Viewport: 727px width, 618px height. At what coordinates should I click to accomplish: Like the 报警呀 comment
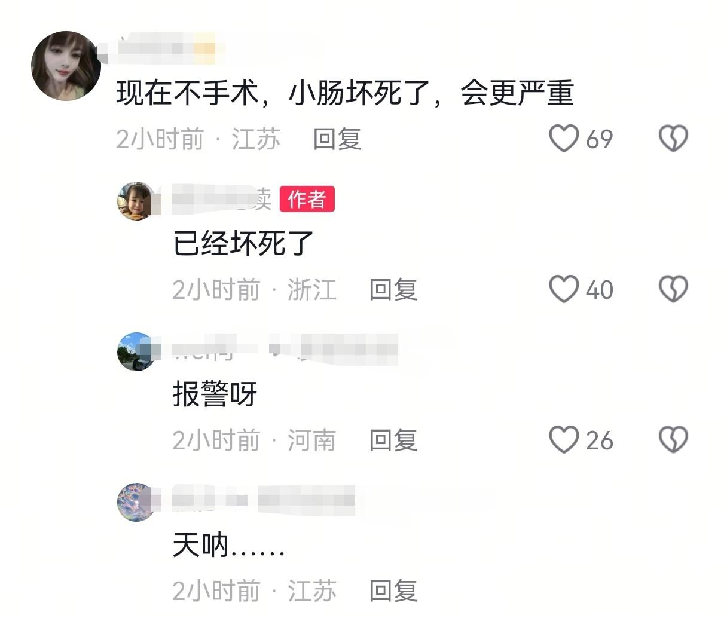point(564,440)
